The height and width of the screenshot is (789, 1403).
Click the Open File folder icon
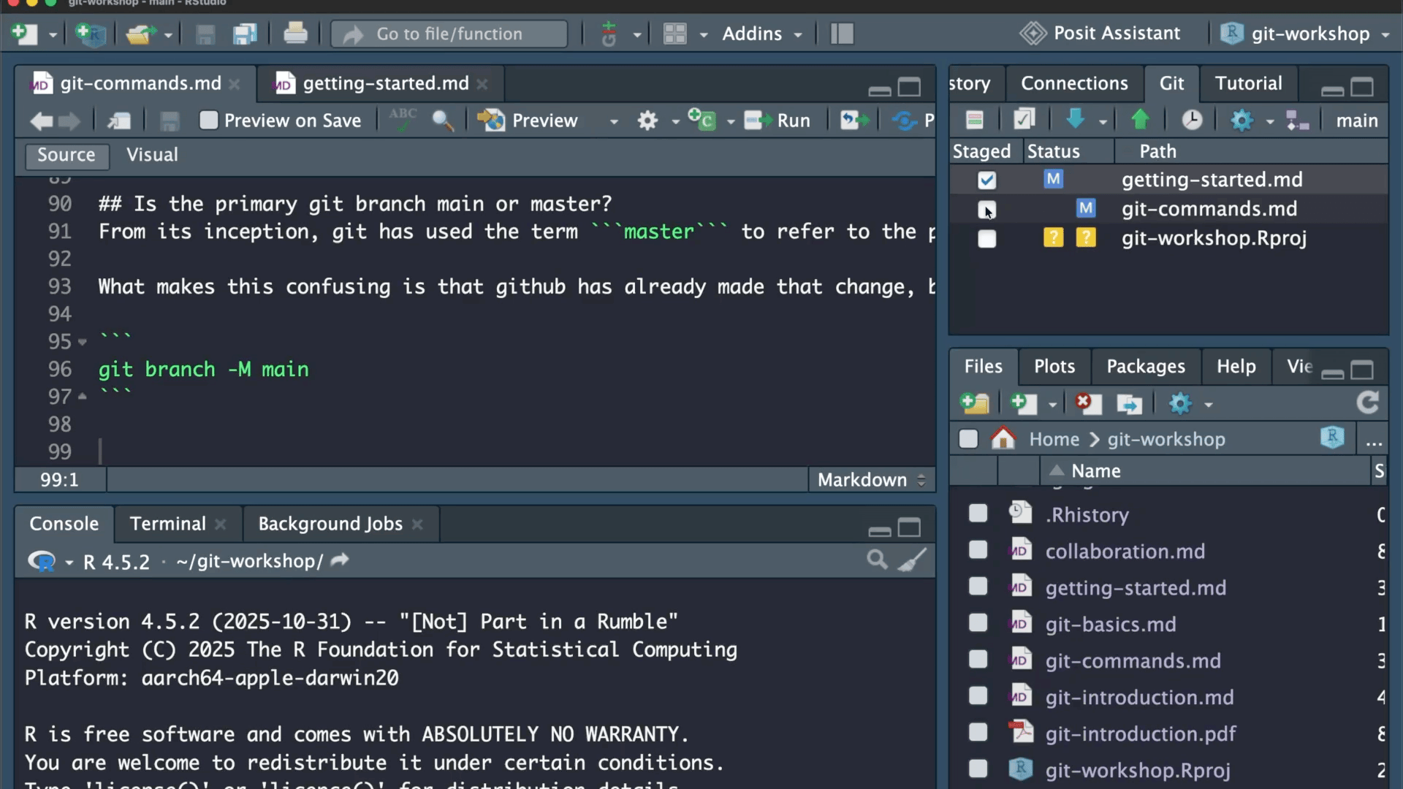point(140,34)
